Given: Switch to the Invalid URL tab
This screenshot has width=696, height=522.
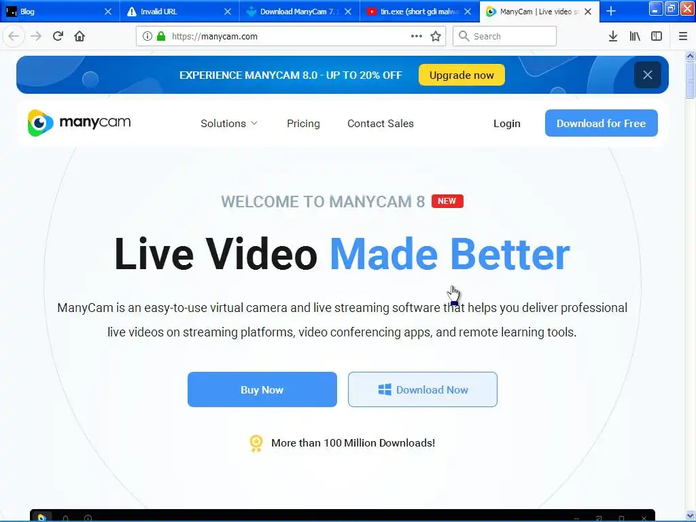Looking at the screenshot, I should (179, 12).
